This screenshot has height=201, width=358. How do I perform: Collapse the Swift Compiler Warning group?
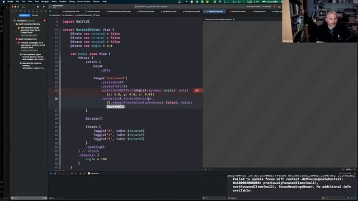(15, 24)
